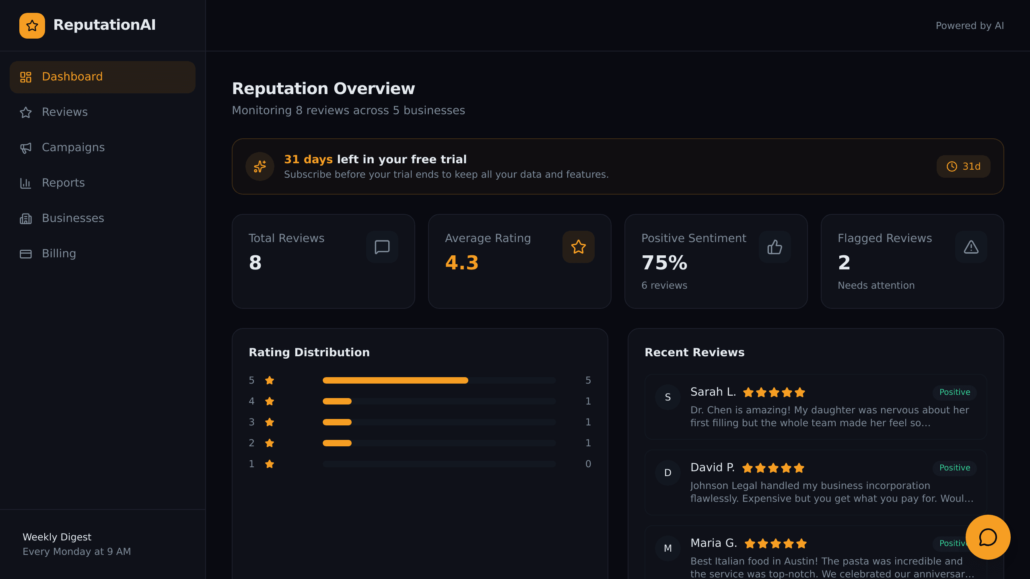Navigate to Reports
Image resolution: width=1030 pixels, height=579 pixels.
[x=103, y=183]
